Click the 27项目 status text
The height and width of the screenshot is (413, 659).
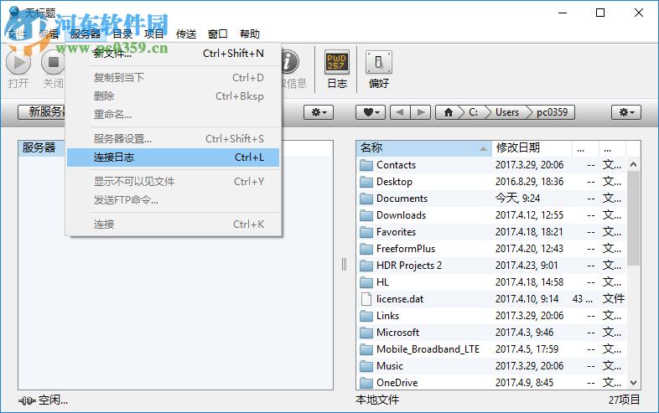point(624,400)
